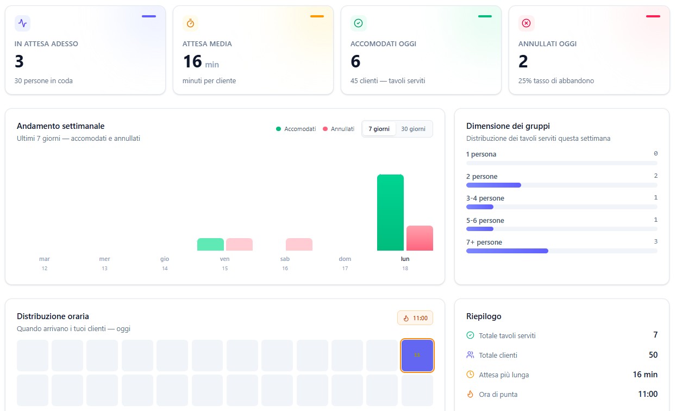The image size is (676, 411).
Task: Select the red Annullati bar for lun
Action: pos(420,238)
